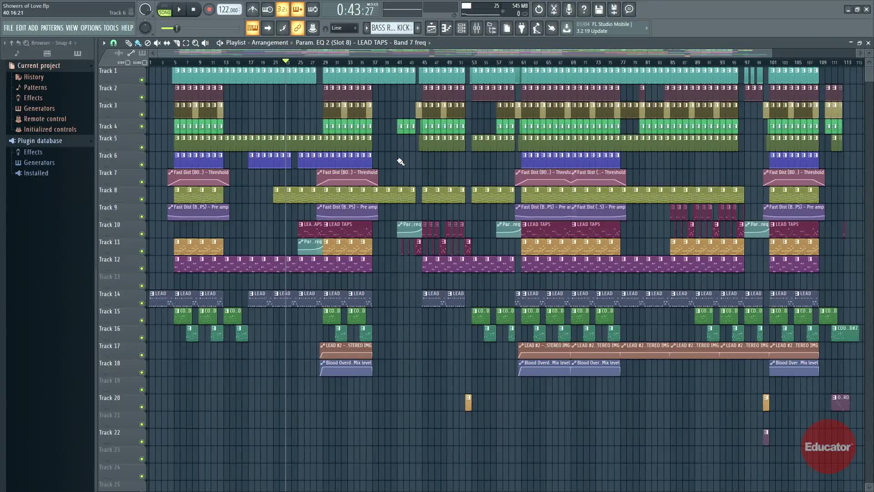Mute Track 10 using its green LED
This screenshot has height=492, width=874.
tap(142, 234)
